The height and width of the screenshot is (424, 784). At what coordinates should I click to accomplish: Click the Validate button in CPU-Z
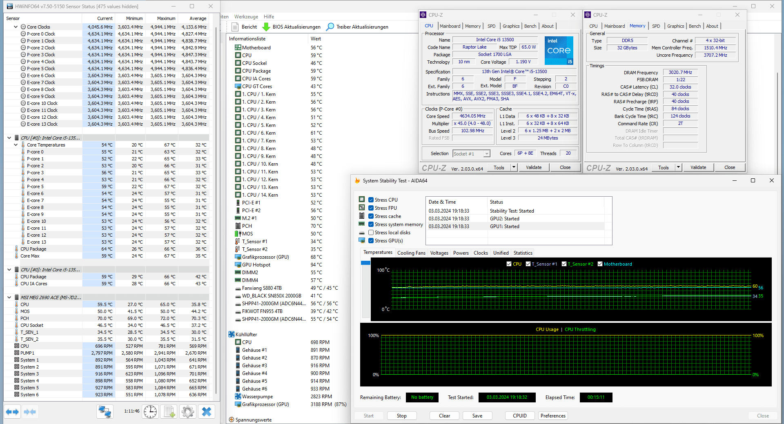(534, 167)
